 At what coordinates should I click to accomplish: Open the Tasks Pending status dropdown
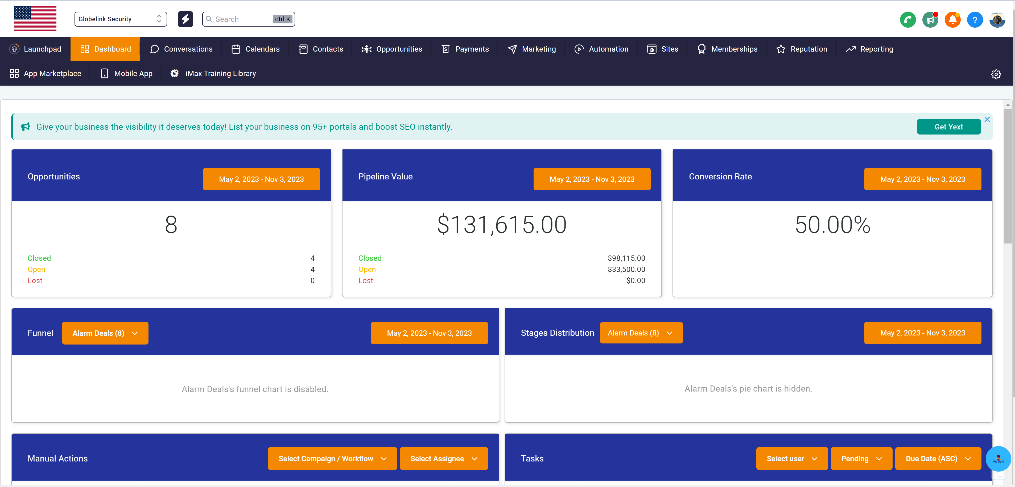pyautogui.click(x=861, y=458)
